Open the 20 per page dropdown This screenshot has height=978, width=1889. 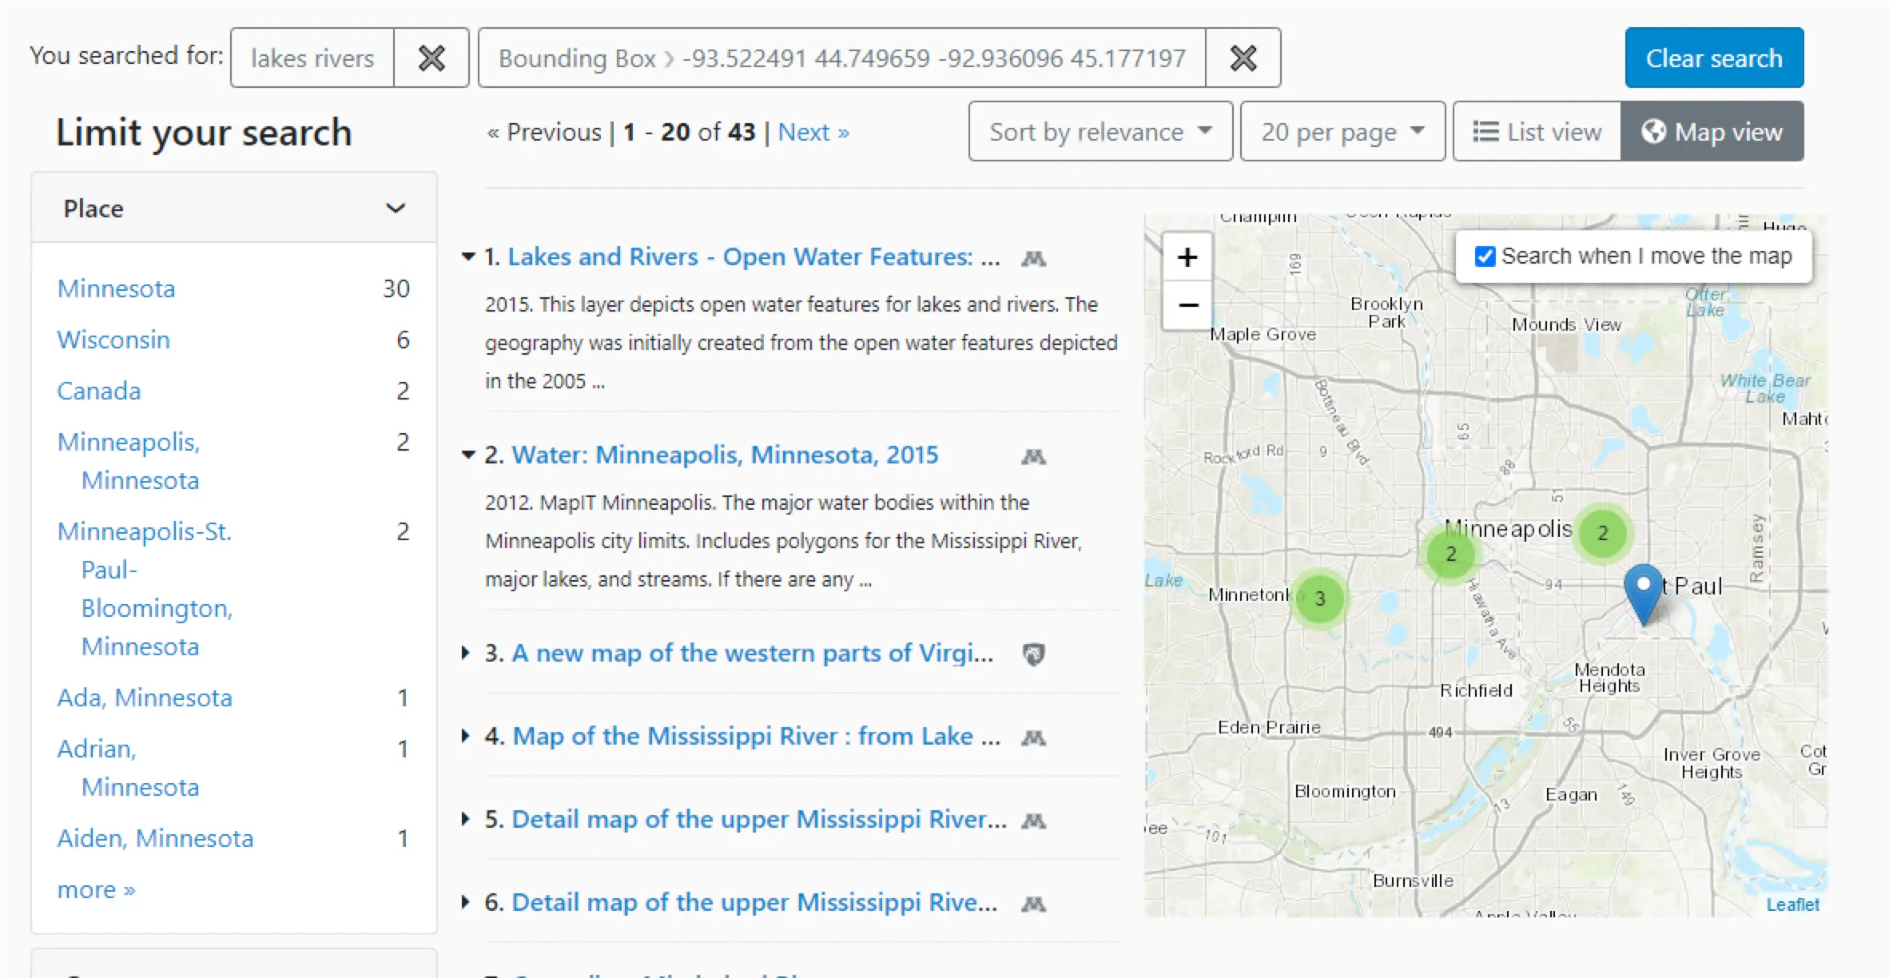click(x=1342, y=131)
